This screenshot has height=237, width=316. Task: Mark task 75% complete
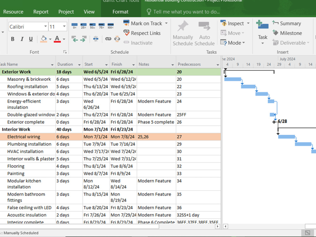pos(101,26)
